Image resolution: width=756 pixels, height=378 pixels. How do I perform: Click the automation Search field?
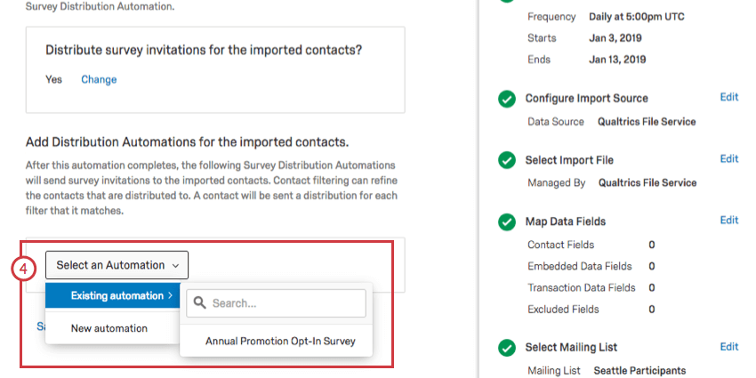point(276,303)
